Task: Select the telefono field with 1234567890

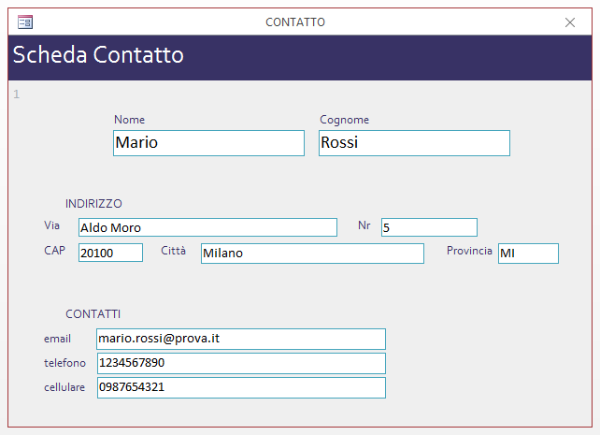Action: pos(241,363)
